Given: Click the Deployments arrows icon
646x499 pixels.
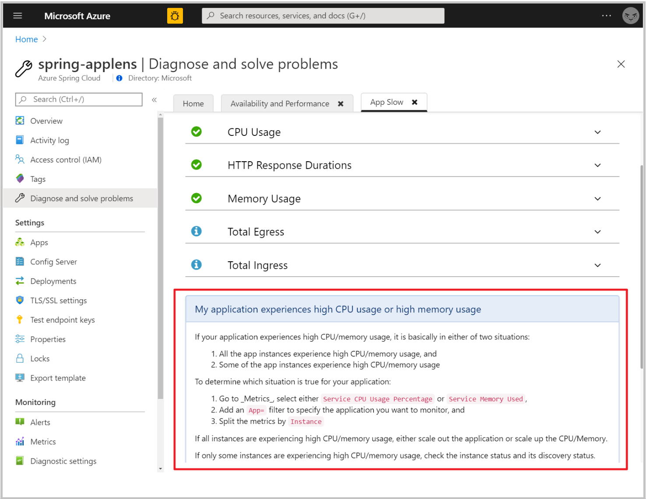Looking at the screenshot, I should [20, 281].
